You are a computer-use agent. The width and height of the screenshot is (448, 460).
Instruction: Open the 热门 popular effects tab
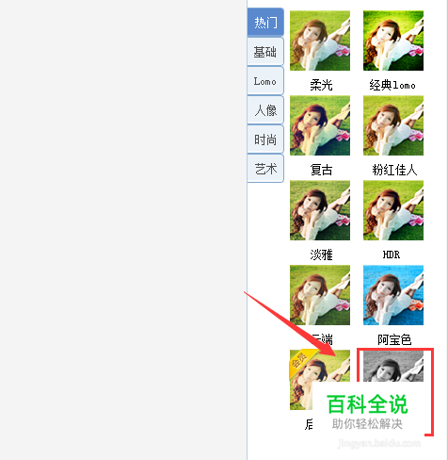point(265,22)
